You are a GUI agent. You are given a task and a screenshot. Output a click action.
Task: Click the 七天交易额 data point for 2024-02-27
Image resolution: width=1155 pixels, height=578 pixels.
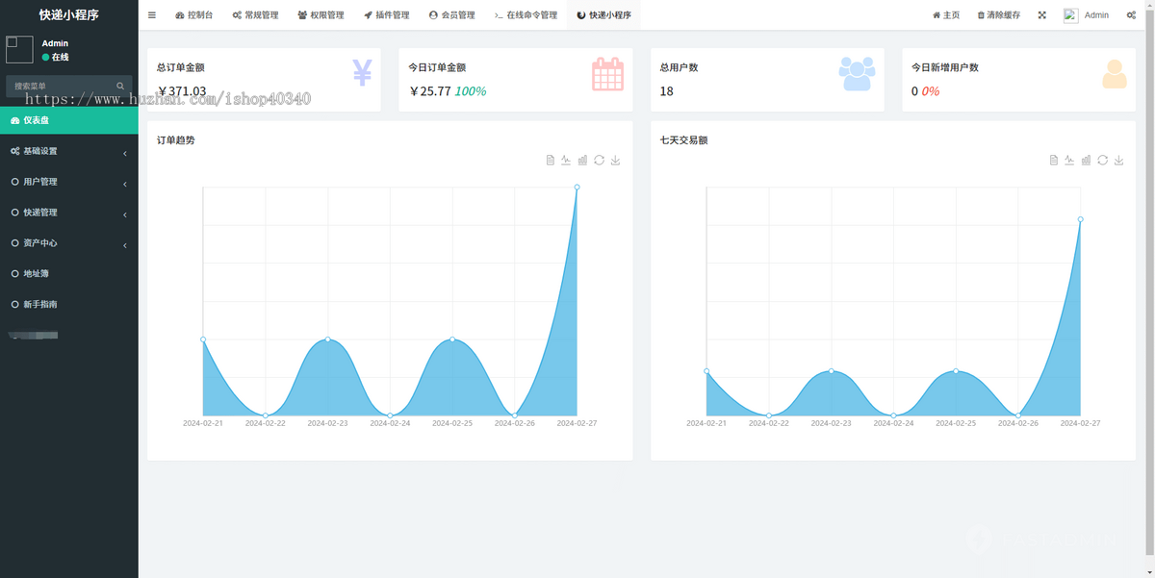pos(1080,219)
